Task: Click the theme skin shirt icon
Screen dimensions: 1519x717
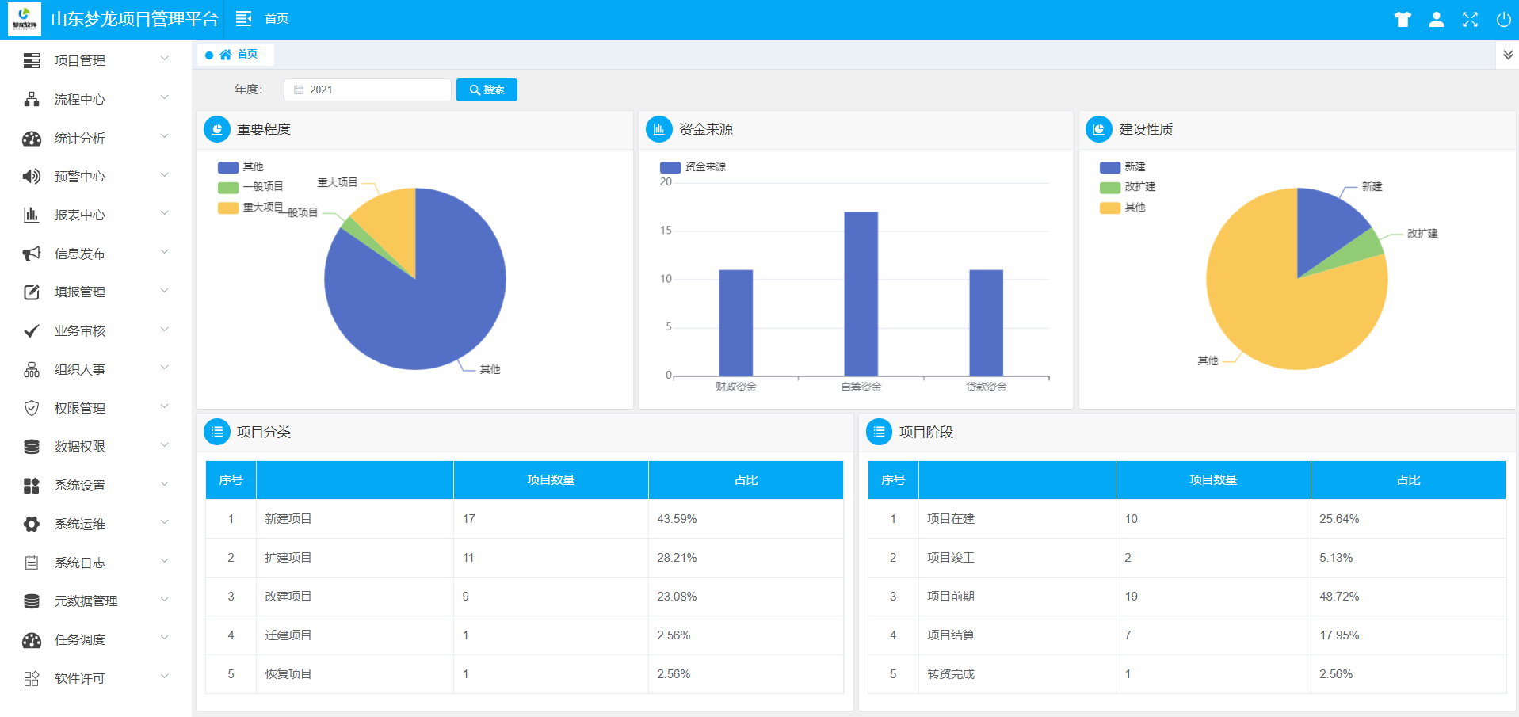Action: click(x=1403, y=20)
